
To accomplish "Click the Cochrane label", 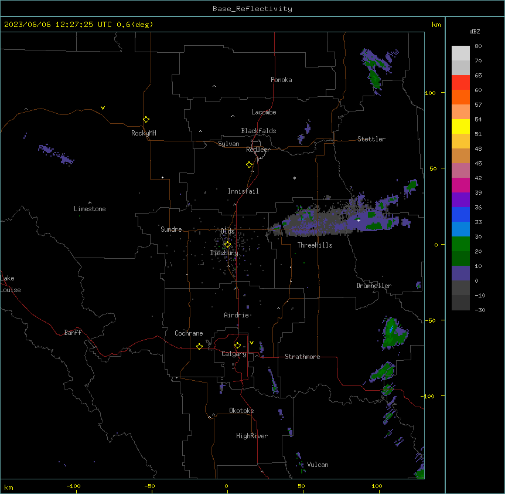I will click(x=189, y=333).
